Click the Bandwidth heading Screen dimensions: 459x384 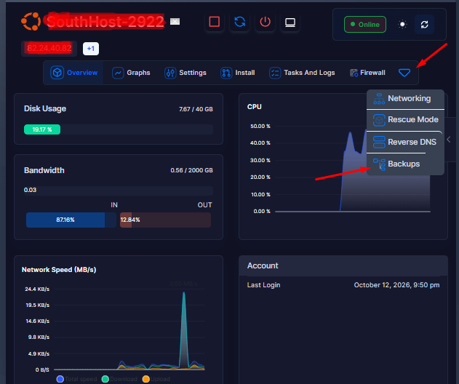coord(44,170)
